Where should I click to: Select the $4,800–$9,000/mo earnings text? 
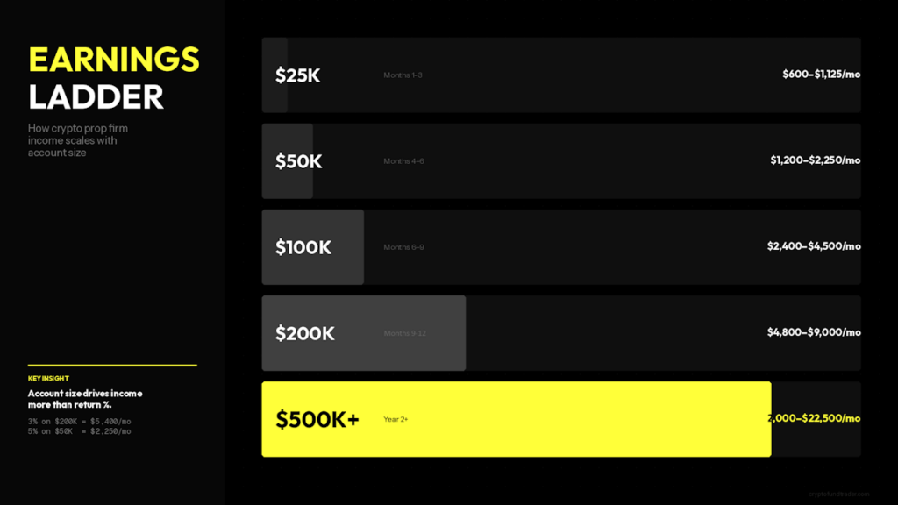[813, 332]
